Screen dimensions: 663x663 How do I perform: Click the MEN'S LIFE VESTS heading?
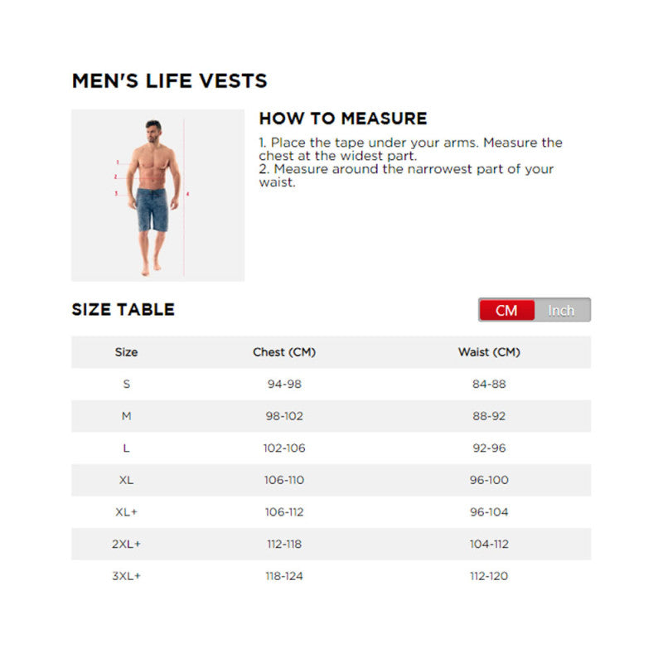click(x=169, y=81)
